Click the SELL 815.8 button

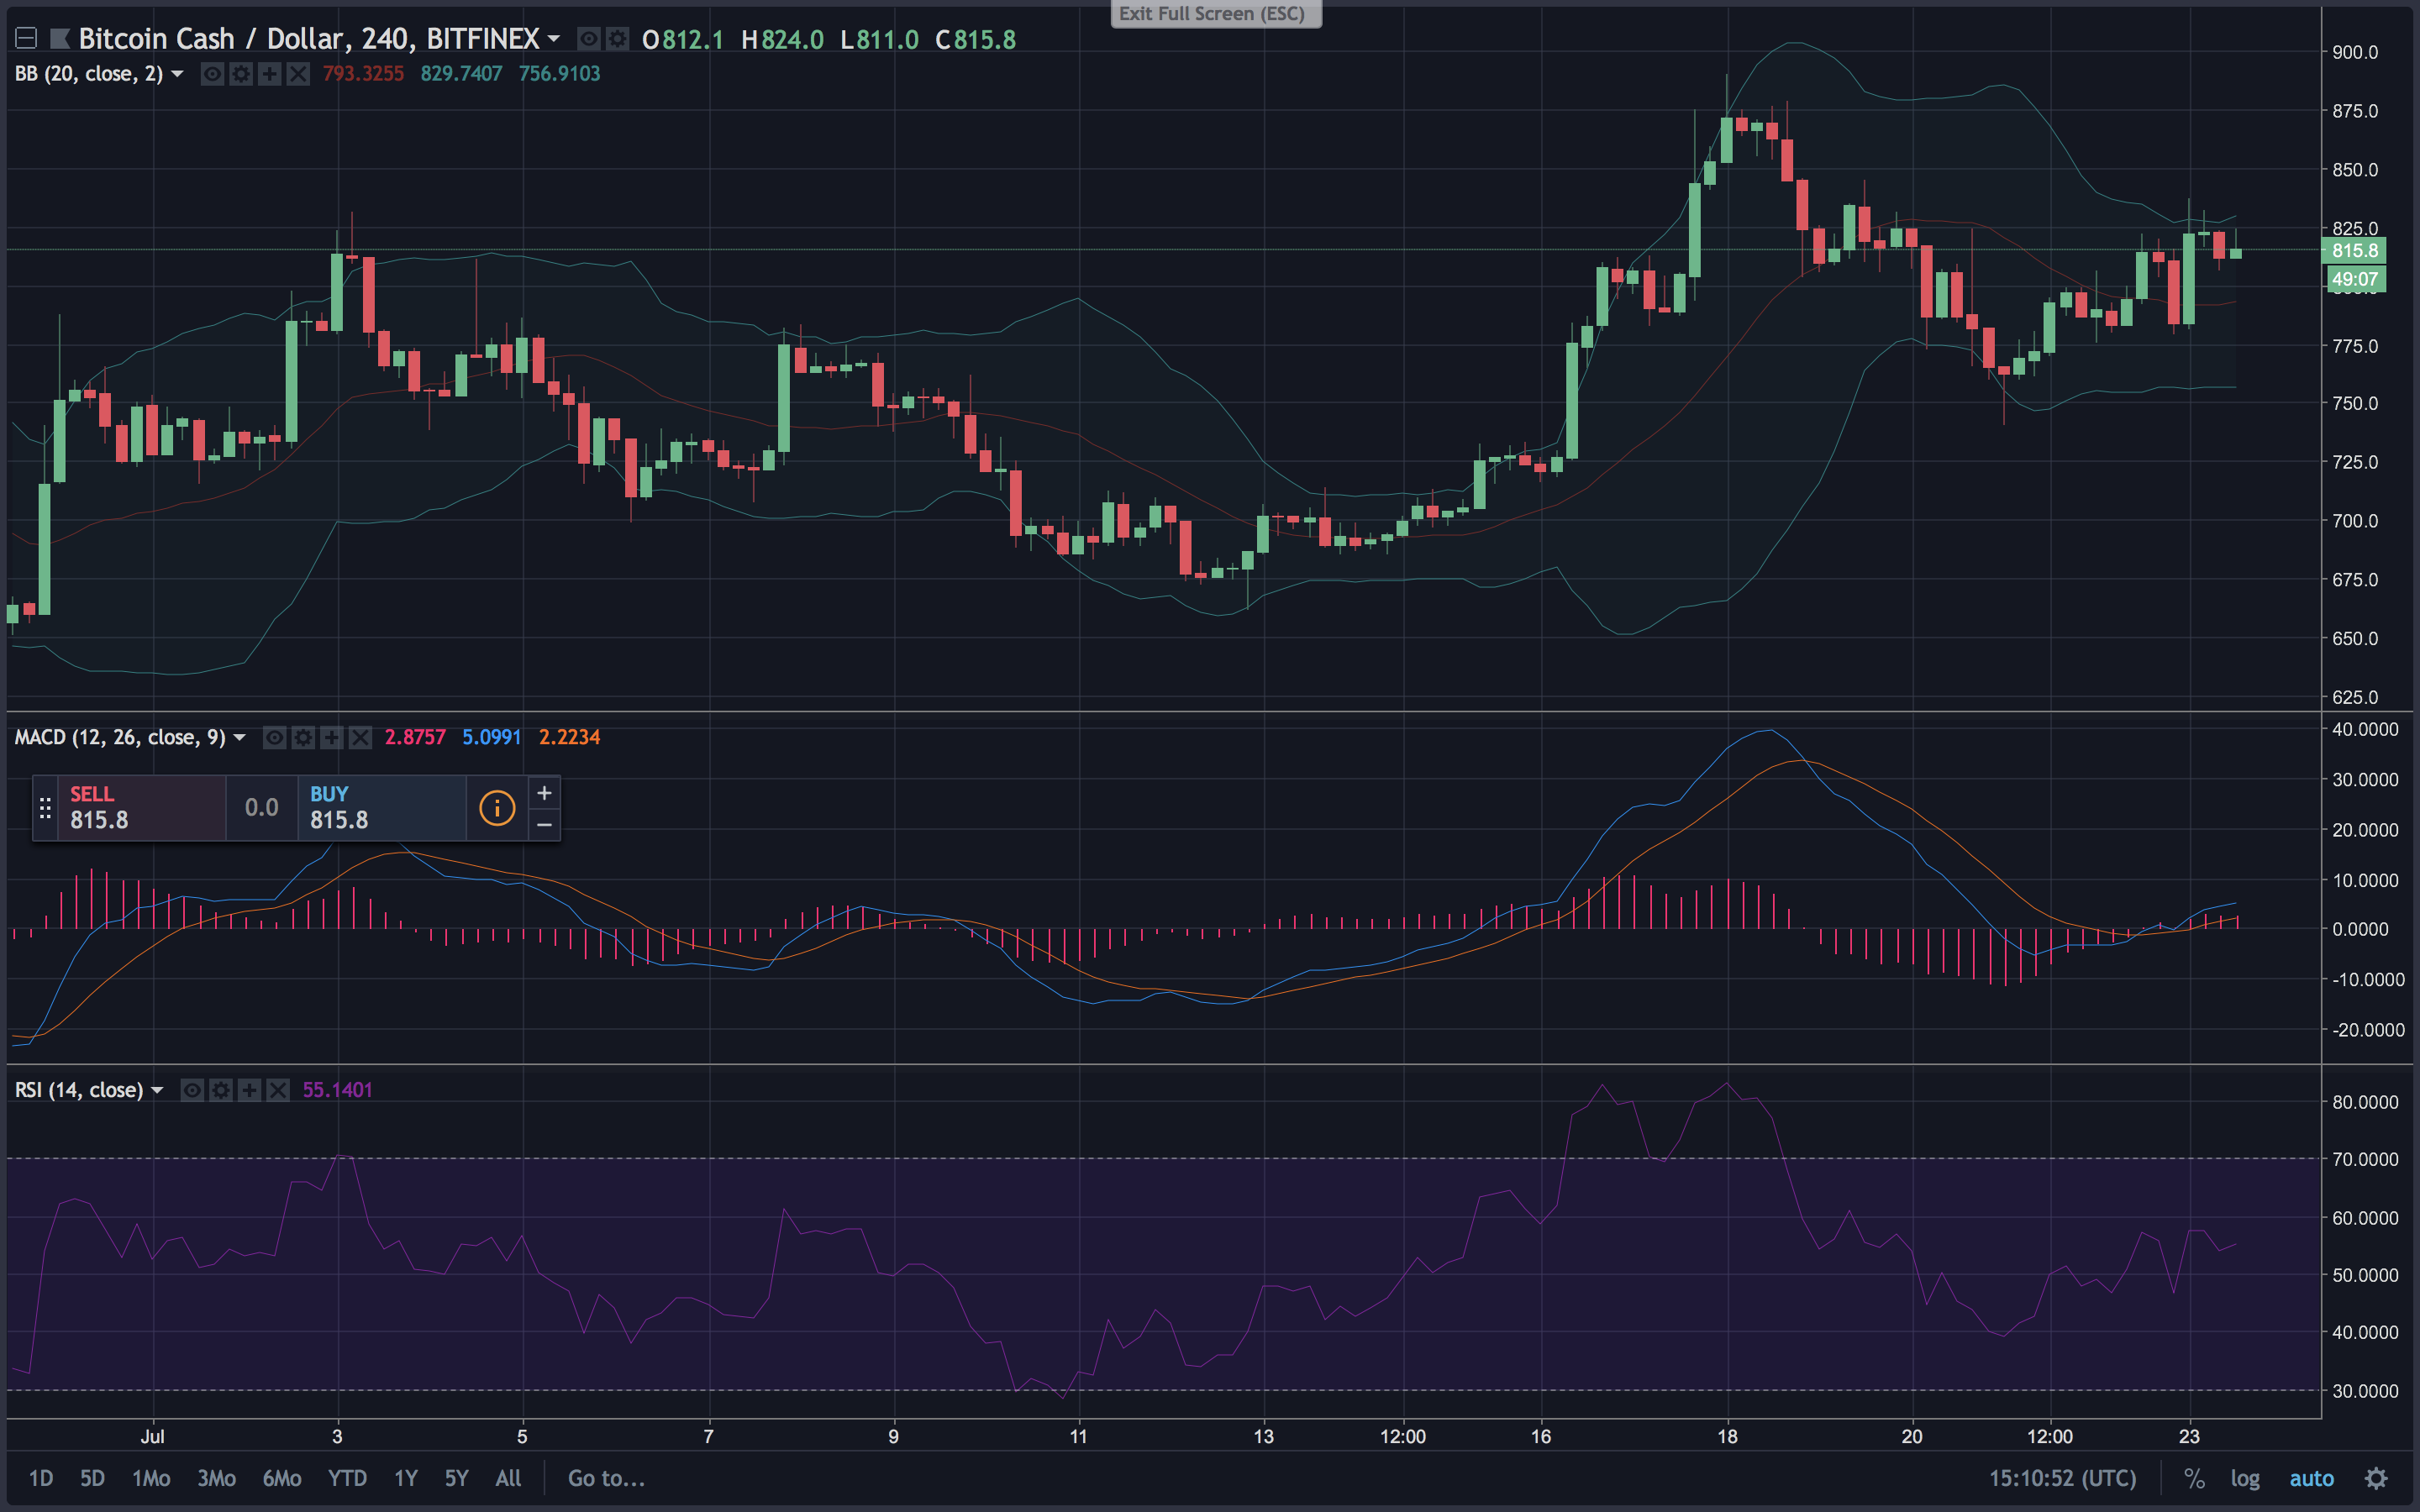coord(141,808)
